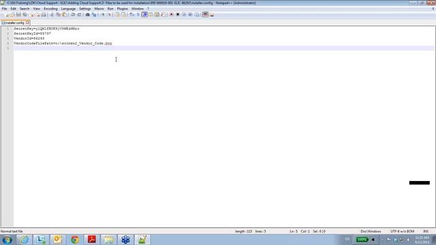The image size is (436, 245).
Task: Toggle Show All Characters toolbar button
Action: (138, 14)
